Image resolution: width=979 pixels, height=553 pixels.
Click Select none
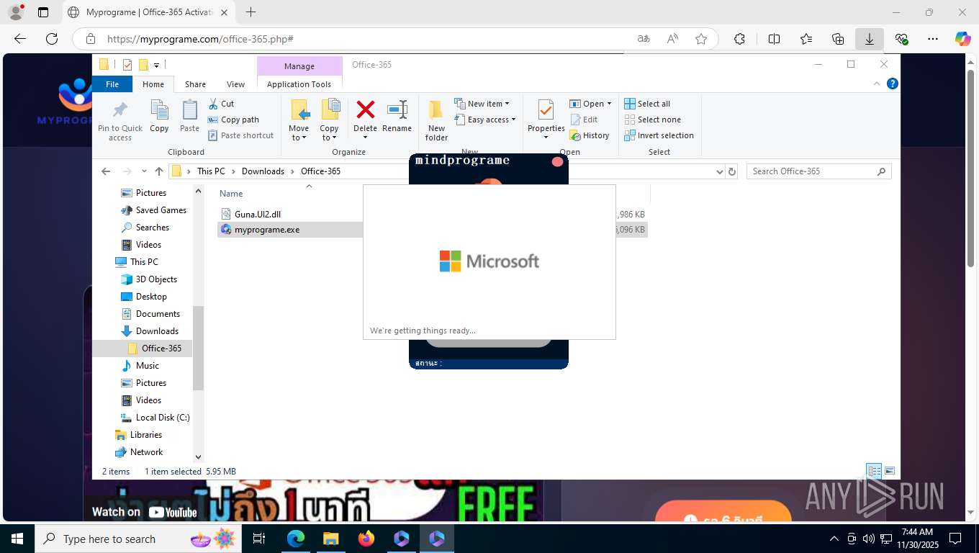[652, 120]
